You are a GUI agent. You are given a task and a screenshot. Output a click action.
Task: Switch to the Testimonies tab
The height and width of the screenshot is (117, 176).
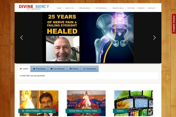click(x=90, y=69)
